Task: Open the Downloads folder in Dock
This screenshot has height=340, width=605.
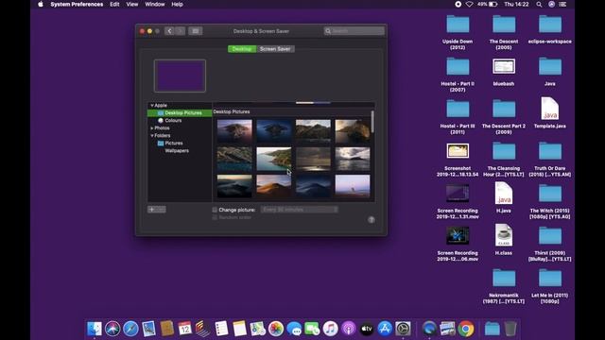Action: pos(492,329)
